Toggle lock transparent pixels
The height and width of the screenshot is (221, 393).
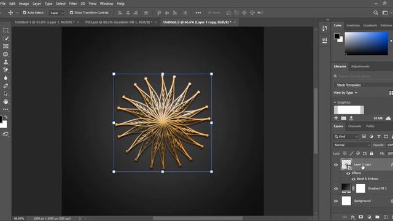tap(345, 153)
